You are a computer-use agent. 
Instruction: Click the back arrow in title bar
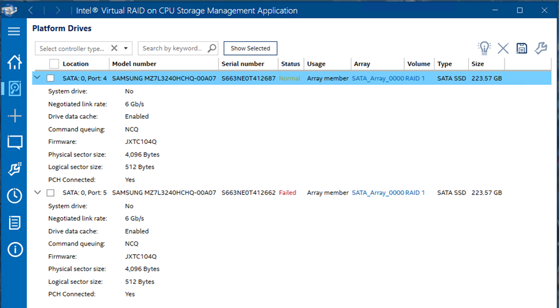pos(30,10)
